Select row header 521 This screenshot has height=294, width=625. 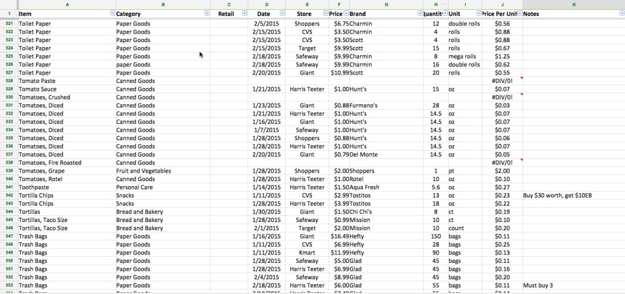[x=9, y=24]
